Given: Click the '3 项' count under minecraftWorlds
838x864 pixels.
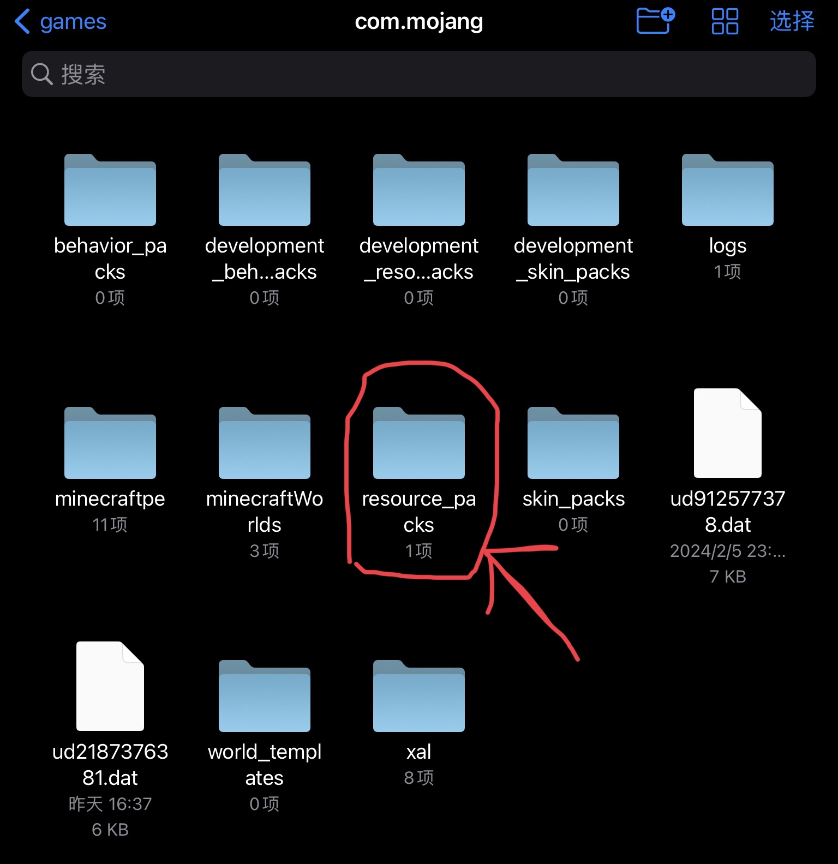Looking at the screenshot, I should pos(265,551).
